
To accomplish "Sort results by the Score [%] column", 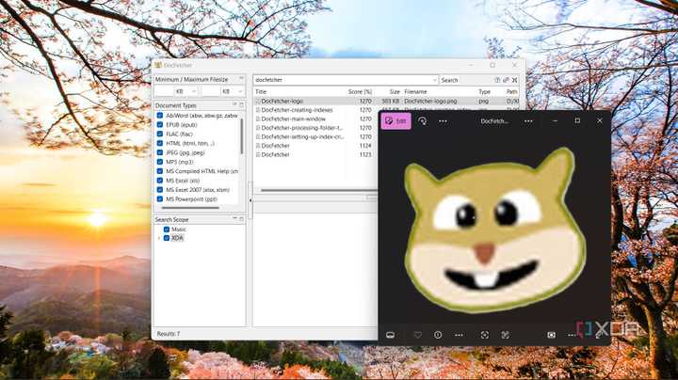I will point(360,91).
